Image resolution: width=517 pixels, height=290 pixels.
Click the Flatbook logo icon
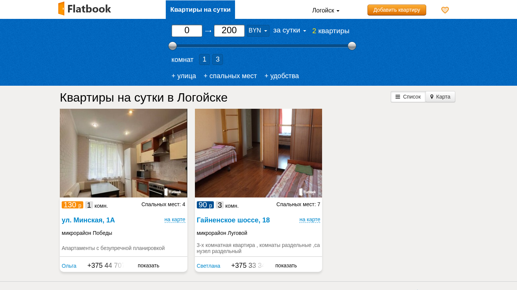61,9
